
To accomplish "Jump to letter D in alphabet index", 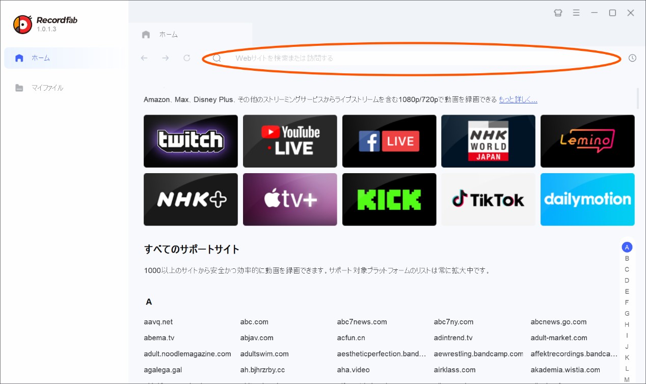I will (627, 281).
